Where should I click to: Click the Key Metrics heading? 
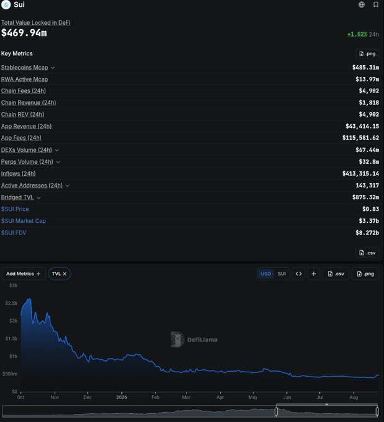17,53
